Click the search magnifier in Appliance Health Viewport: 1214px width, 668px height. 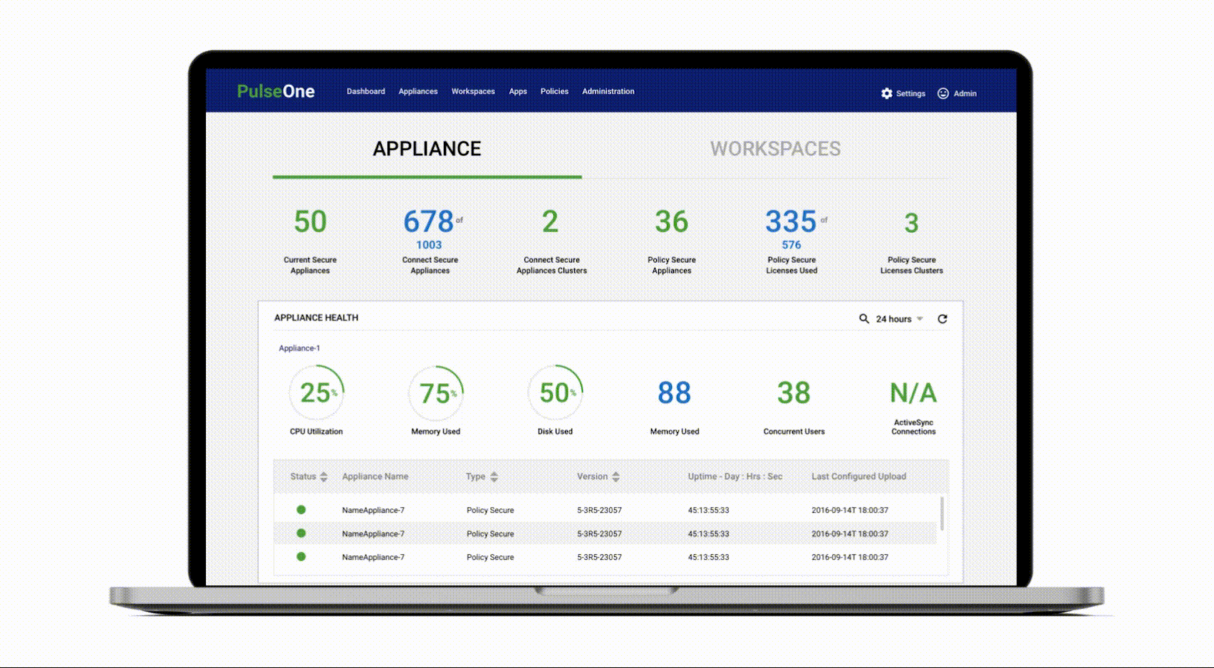[863, 318]
